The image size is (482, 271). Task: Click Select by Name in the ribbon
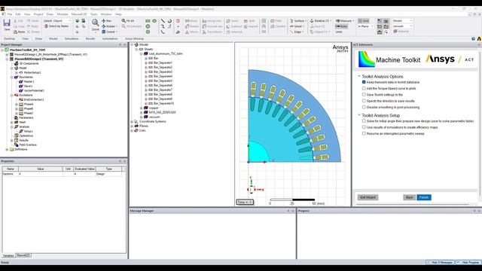click(x=56, y=26)
